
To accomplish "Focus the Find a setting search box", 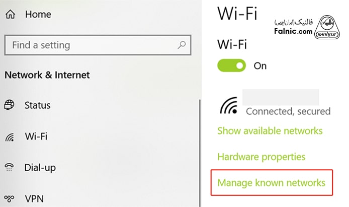I will [x=91, y=45].
